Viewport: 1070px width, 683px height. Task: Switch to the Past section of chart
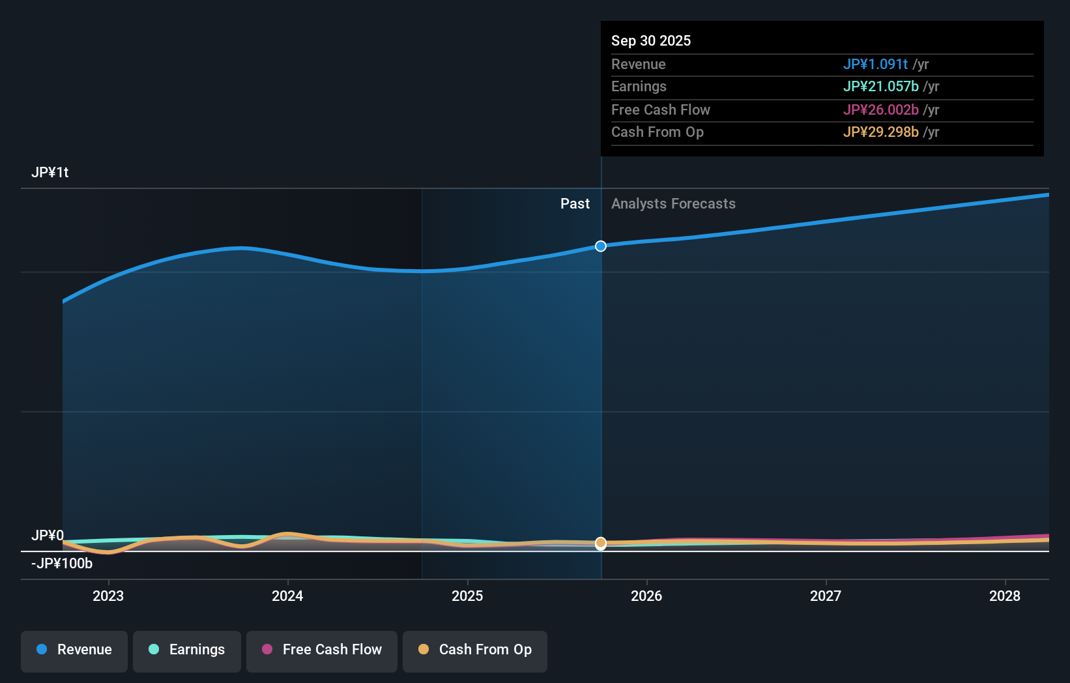575,203
